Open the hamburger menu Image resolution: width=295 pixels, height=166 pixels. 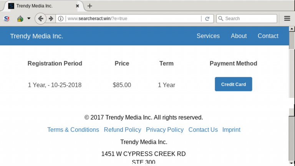tap(287, 18)
